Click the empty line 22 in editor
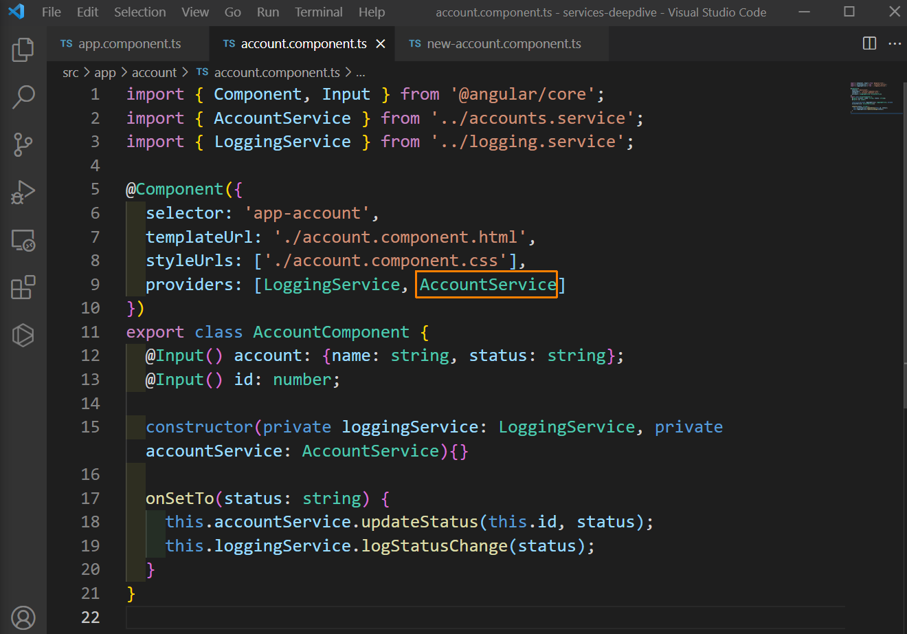The width and height of the screenshot is (907, 634). tap(485, 617)
